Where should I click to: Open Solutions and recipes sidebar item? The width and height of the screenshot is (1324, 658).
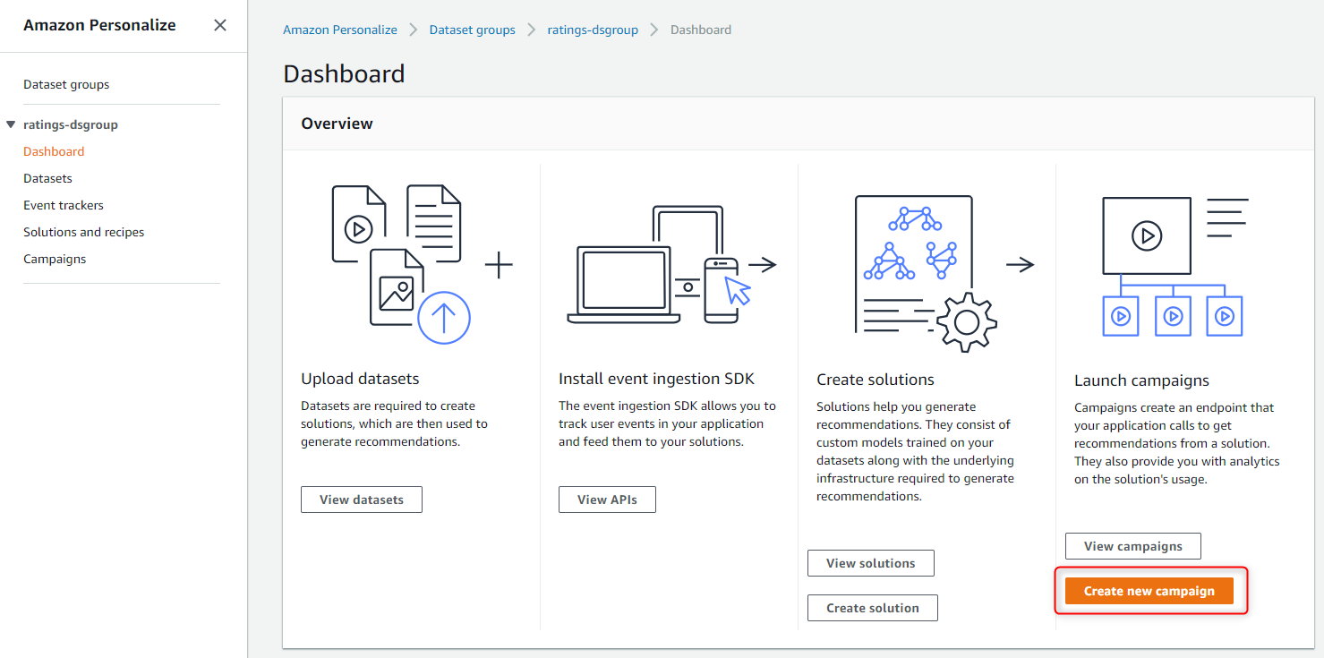(83, 232)
